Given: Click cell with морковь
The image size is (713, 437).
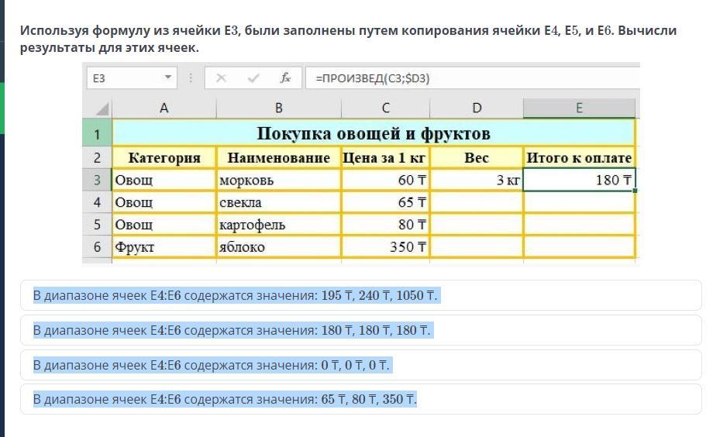Looking at the screenshot, I should (x=279, y=180).
